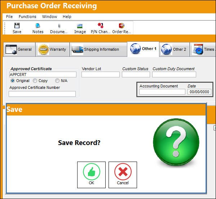Select the Other 1 tab
The height and width of the screenshot is (199, 216).
pos(143,49)
